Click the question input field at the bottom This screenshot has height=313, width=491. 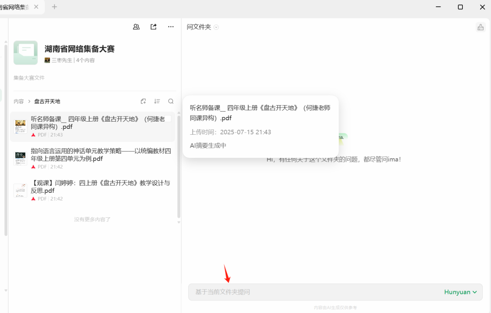click(296, 292)
